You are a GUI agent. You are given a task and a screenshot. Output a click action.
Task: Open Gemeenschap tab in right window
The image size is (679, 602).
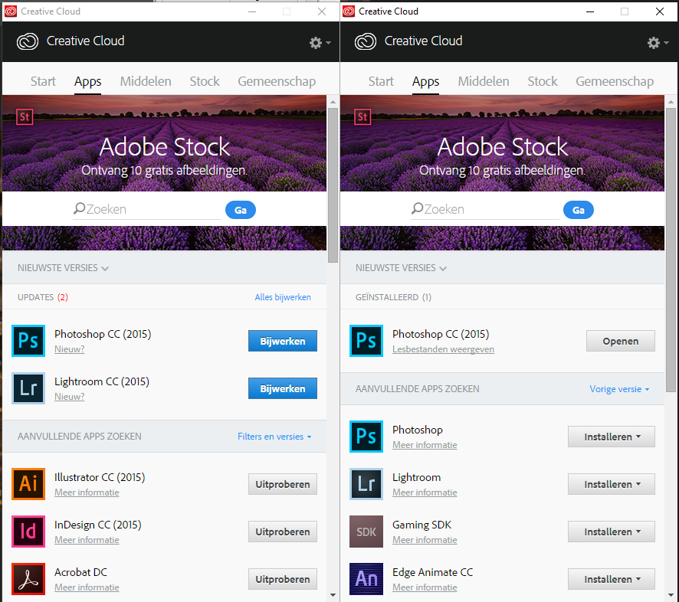coord(615,81)
